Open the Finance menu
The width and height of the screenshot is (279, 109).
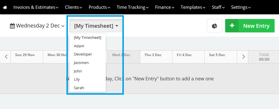pyautogui.click(x=165, y=7)
